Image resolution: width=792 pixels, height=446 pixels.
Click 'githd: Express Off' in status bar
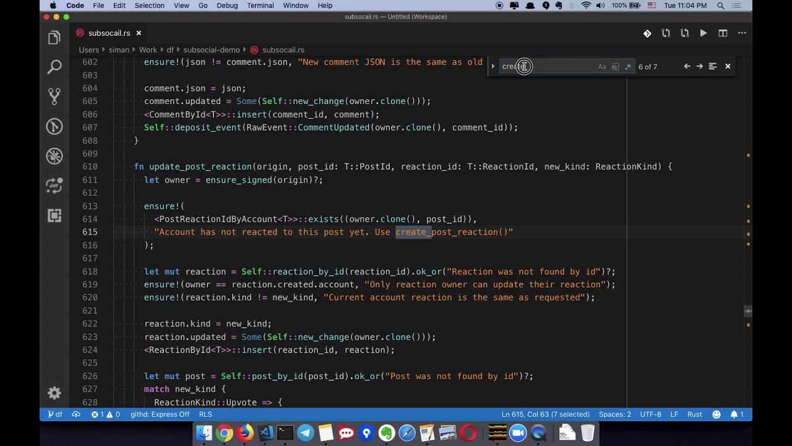point(160,414)
